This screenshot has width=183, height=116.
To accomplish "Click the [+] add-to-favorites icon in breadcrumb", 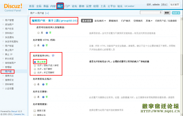I will (47, 13).
